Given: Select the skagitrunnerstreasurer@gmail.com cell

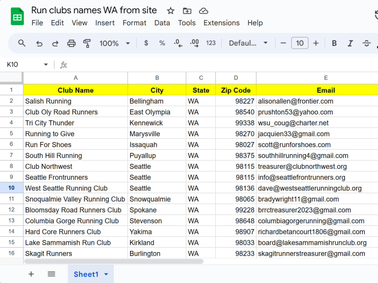Looking at the screenshot, I should [x=317, y=254].
